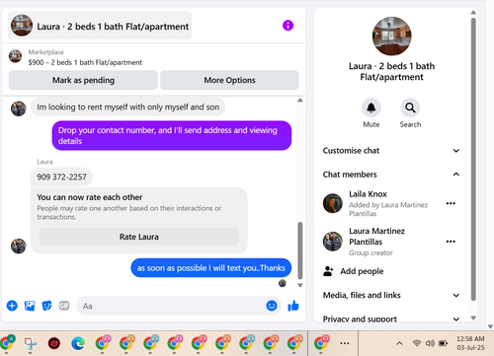
Task: Click the Chat members up chevron
Action: (x=456, y=175)
